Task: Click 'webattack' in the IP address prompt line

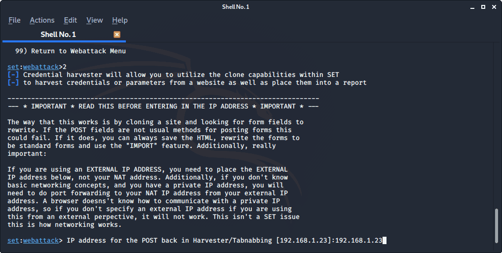Action: point(41,241)
